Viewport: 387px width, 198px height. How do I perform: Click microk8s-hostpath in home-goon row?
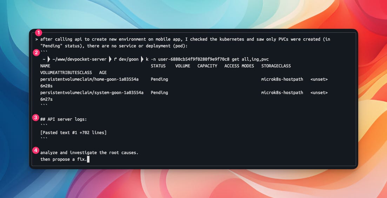[x=282, y=79]
